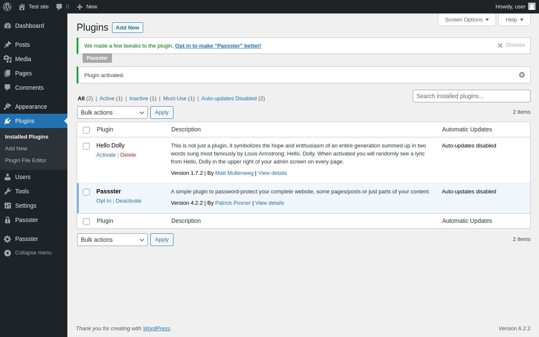
Task: Toggle the select-all checkbox in table header
Action: 86,130
